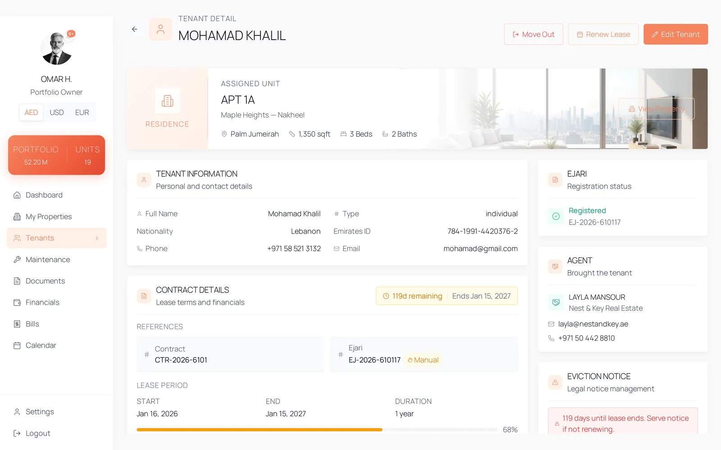
Task: Click the lease period progress bar
Action: [317, 430]
